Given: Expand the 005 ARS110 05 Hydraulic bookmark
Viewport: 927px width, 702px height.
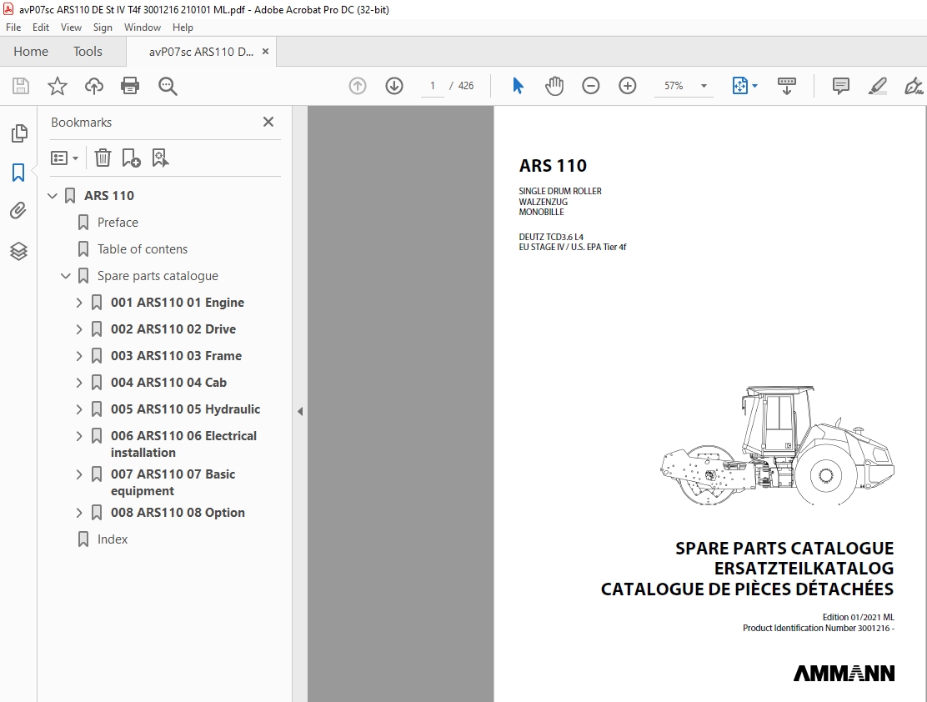Looking at the screenshot, I should tap(79, 409).
